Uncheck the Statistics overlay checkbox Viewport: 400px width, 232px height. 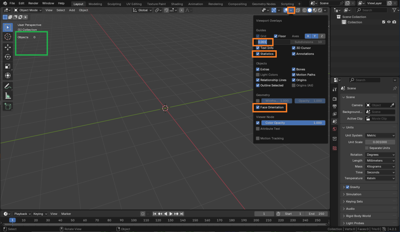258,54
